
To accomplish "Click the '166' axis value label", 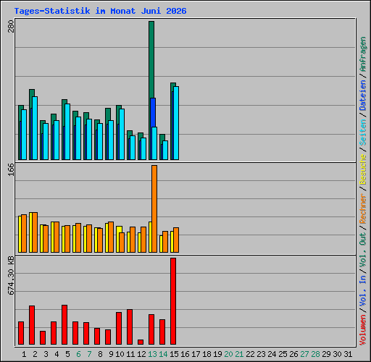I will tap(11, 169).
